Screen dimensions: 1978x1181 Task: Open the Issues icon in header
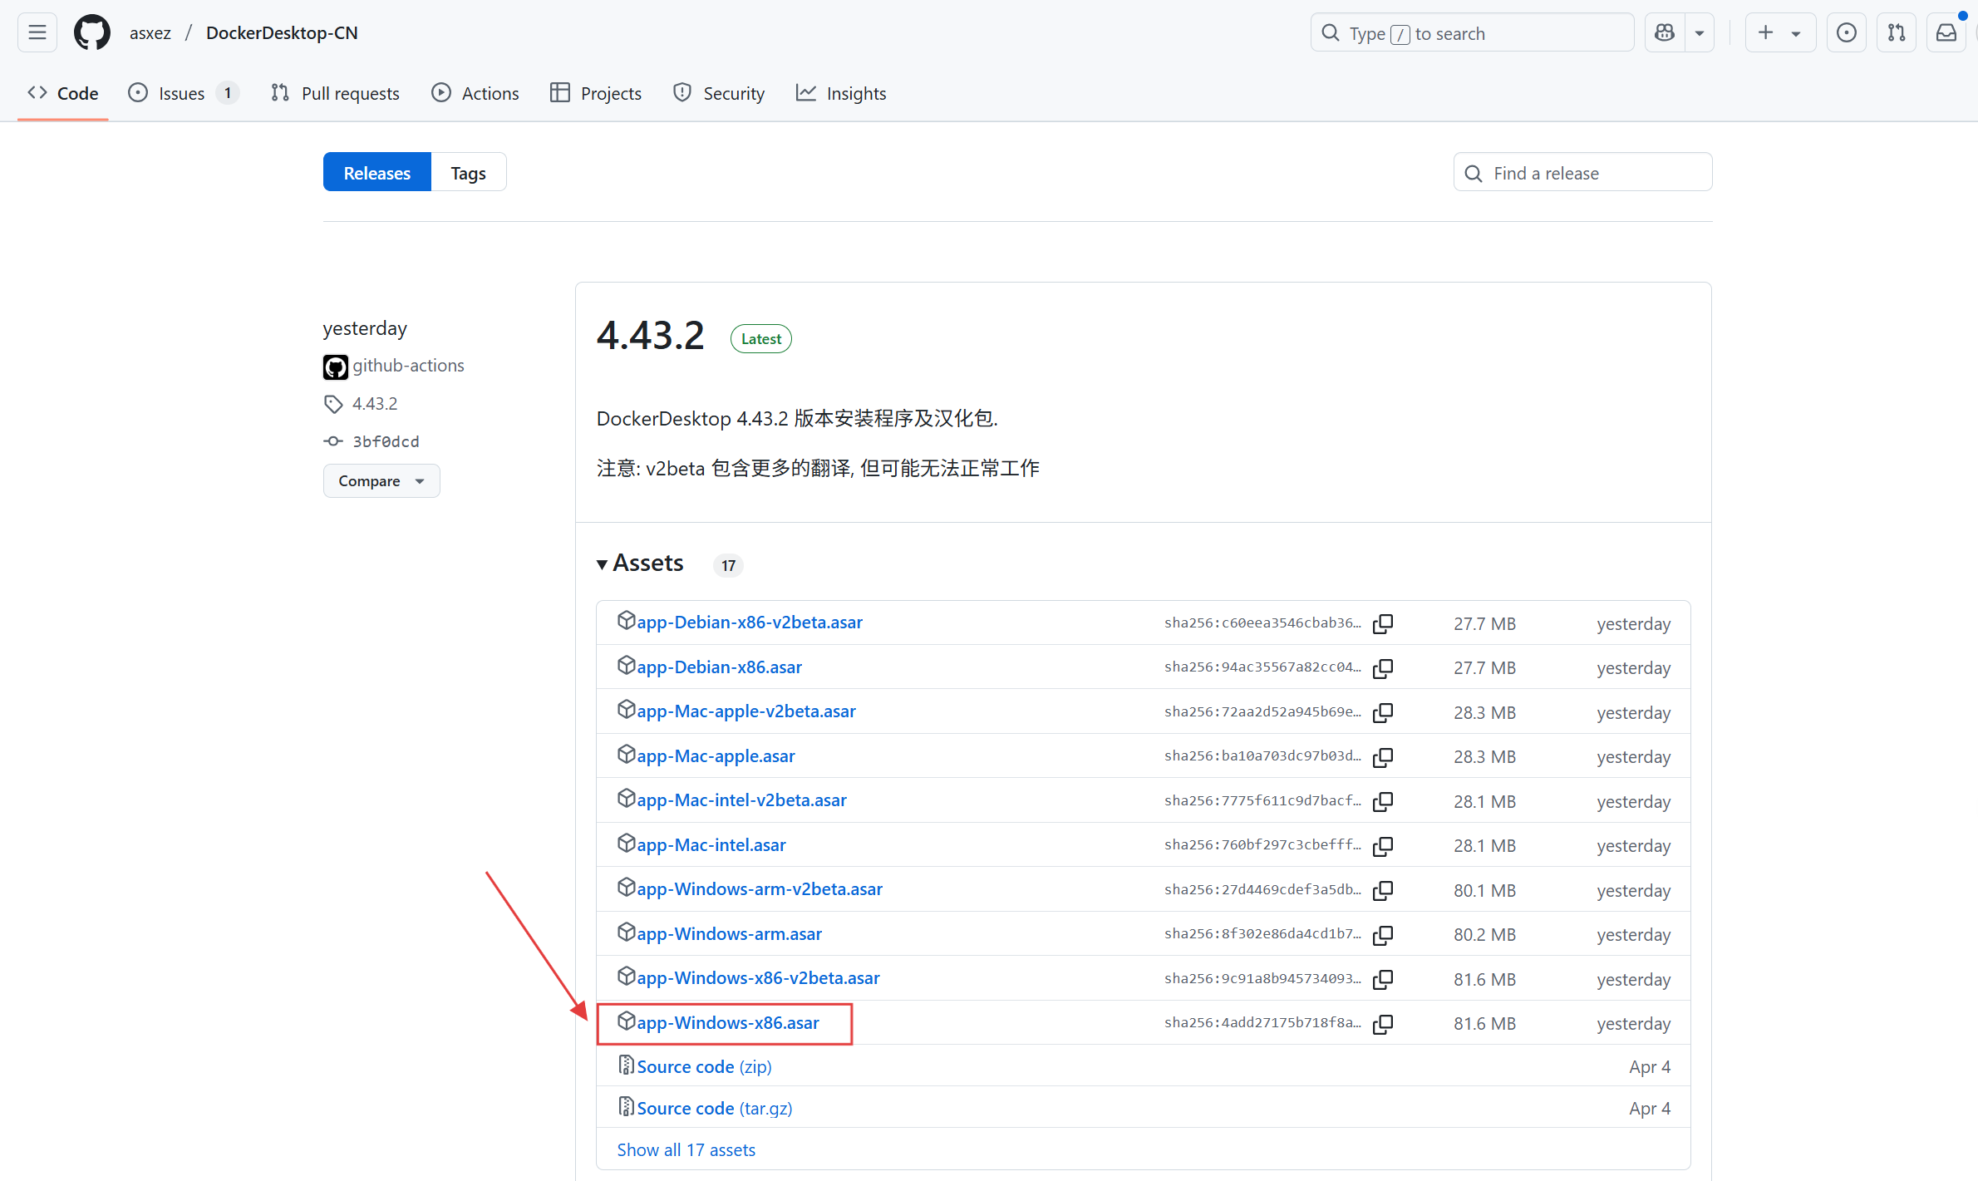[x=1846, y=33]
